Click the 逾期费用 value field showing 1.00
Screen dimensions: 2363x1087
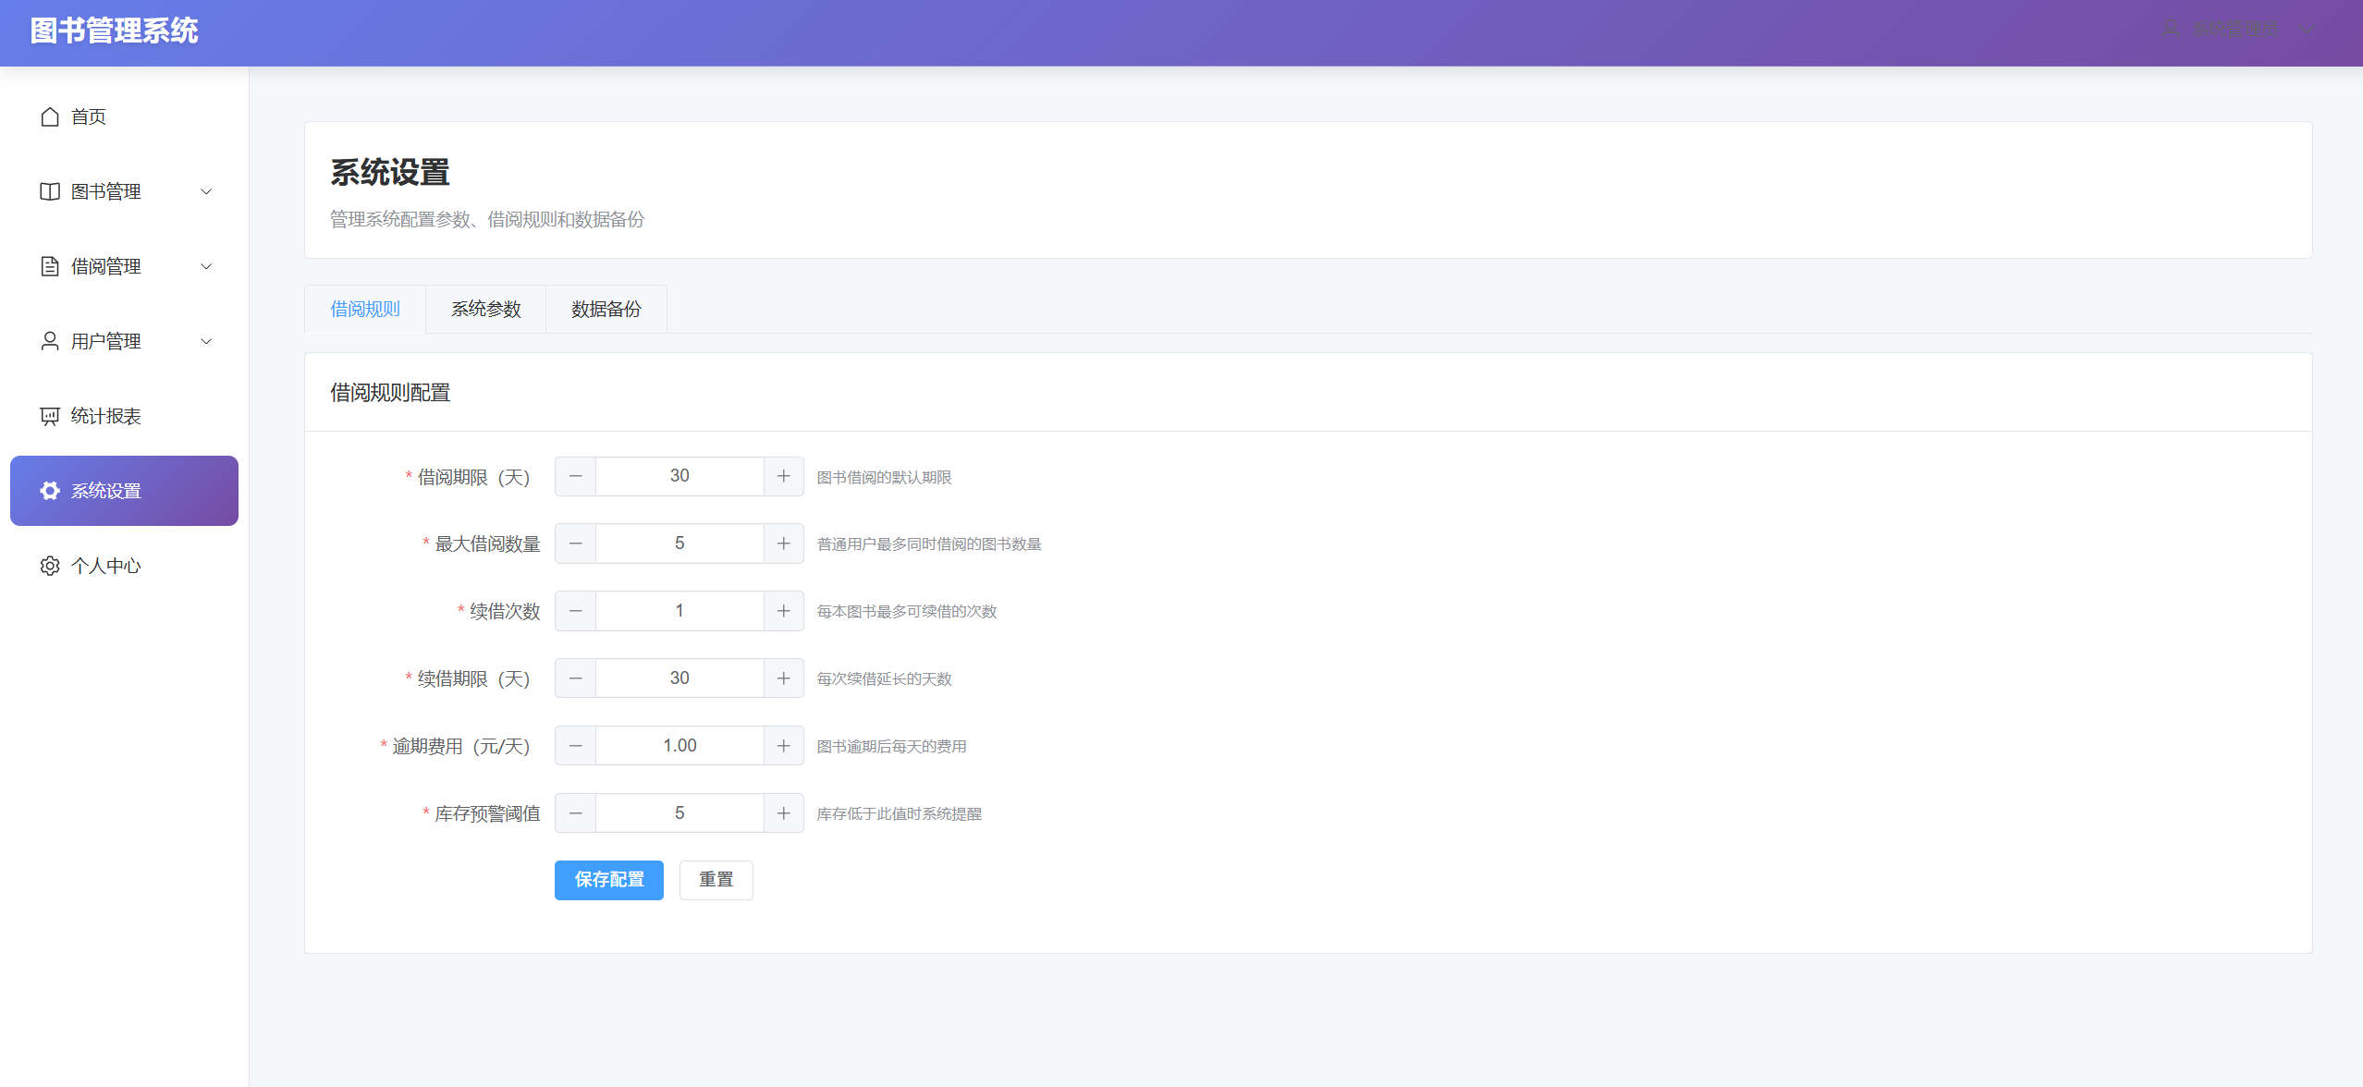coord(680,746)
